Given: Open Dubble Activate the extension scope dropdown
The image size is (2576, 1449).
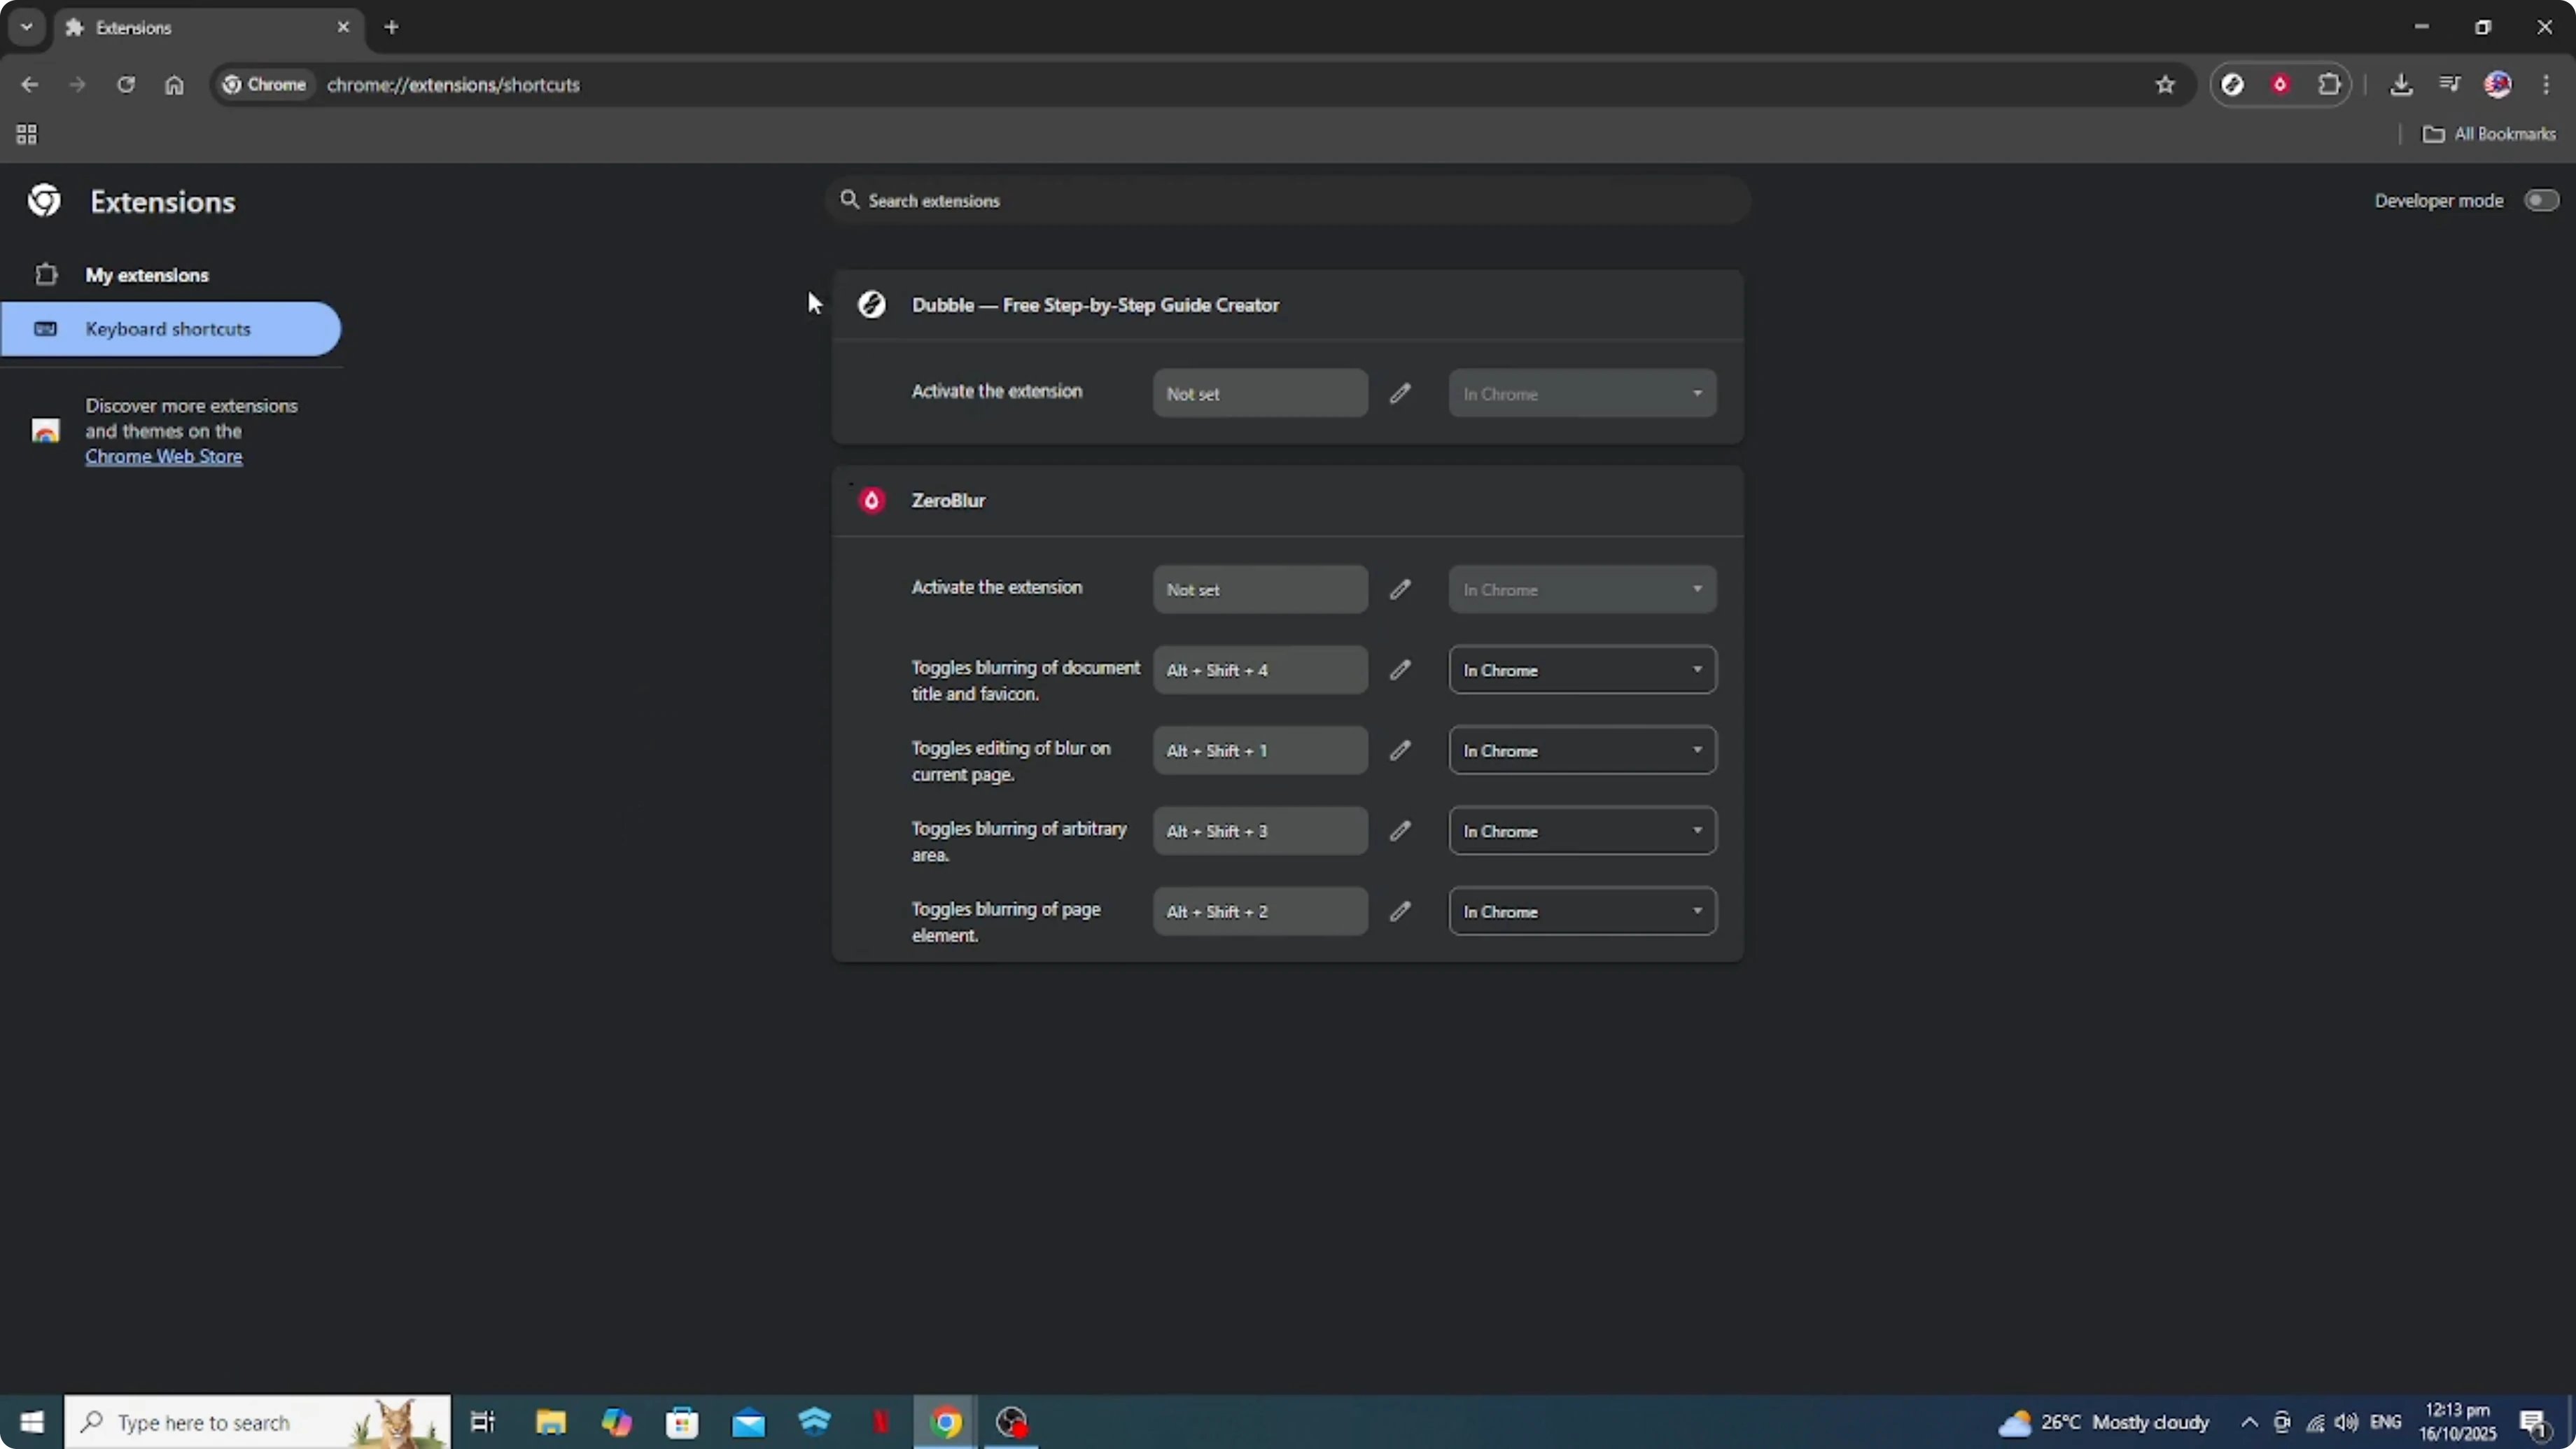Looking at the screenshot, I should tap(1582, 393).
